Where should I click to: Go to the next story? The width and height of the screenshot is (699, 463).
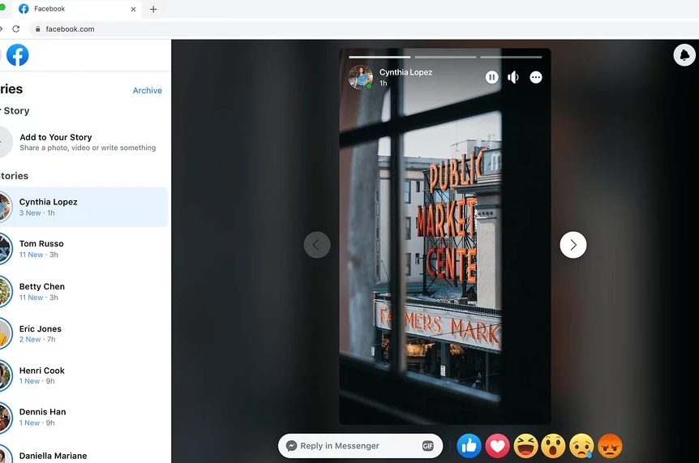coord(573,245)
